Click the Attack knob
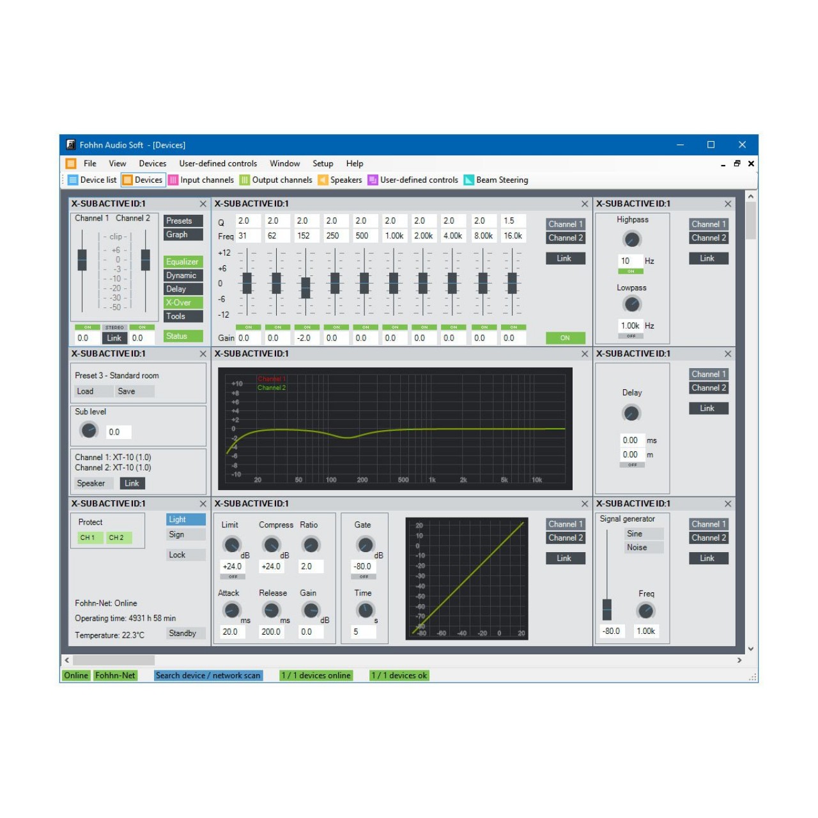 coord(231,610)
